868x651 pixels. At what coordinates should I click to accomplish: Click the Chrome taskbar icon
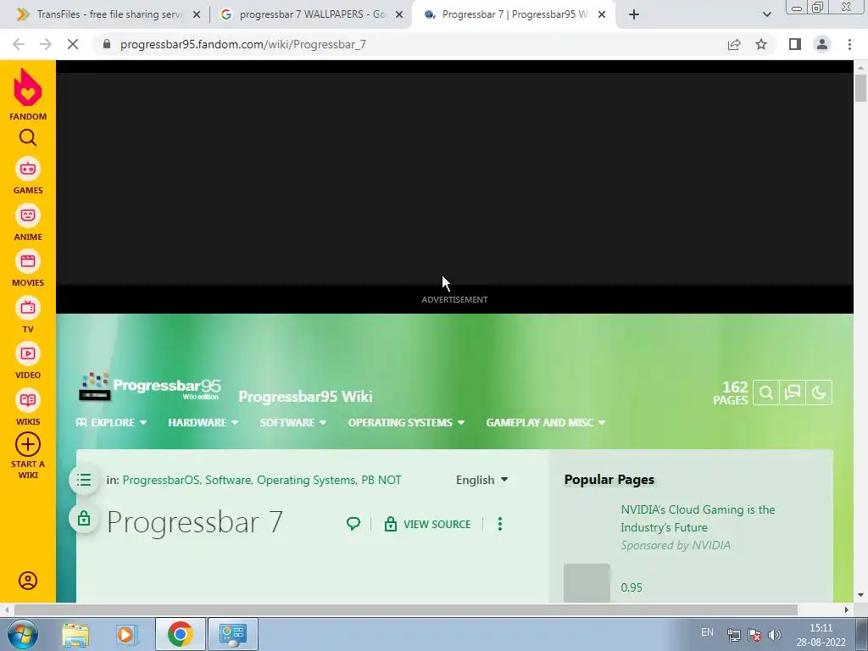pos(180,634)
